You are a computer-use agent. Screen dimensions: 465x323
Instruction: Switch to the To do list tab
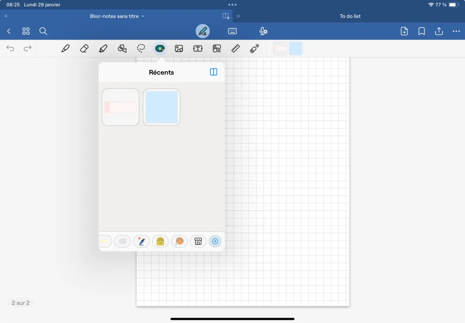coord(350,16)
